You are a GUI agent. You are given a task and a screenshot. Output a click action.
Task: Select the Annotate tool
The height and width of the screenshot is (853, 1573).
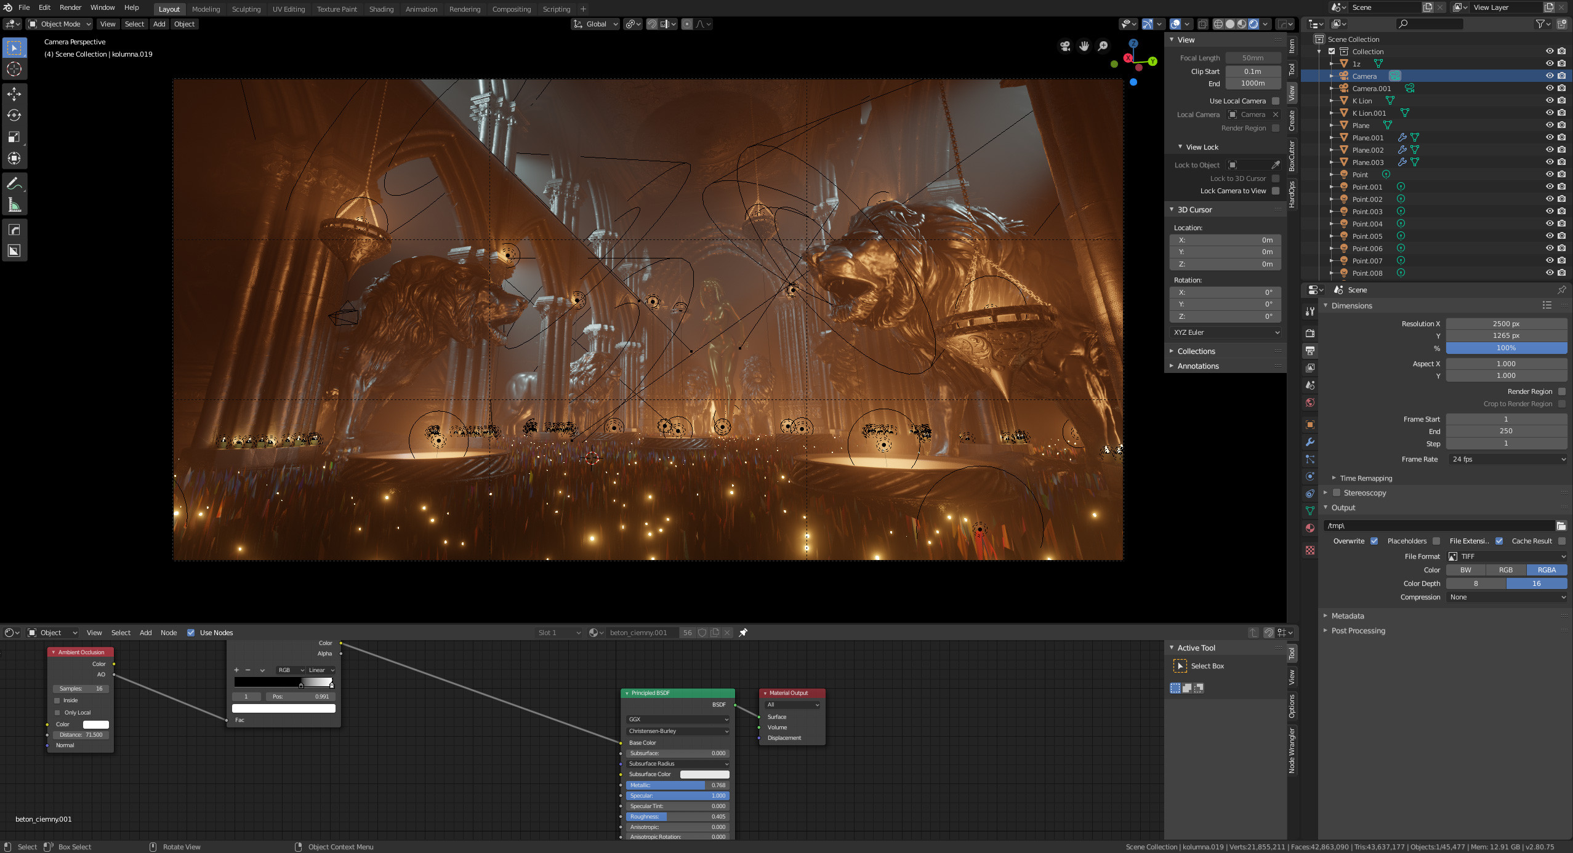pyautogui.click(x=14, y=183)
